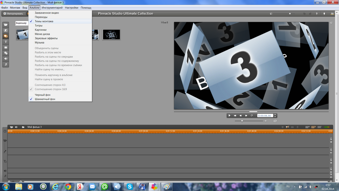The width and height of the screenshot is (339, 191).
Task: Open the Вид menu
Action: point(25,7)
